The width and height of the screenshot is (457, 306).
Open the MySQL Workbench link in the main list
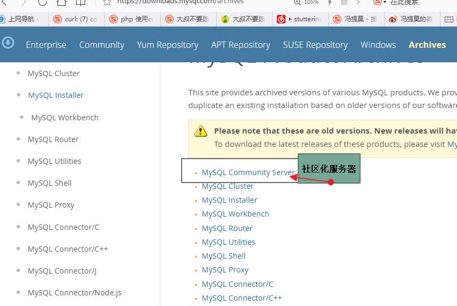[x=235, y=214]
